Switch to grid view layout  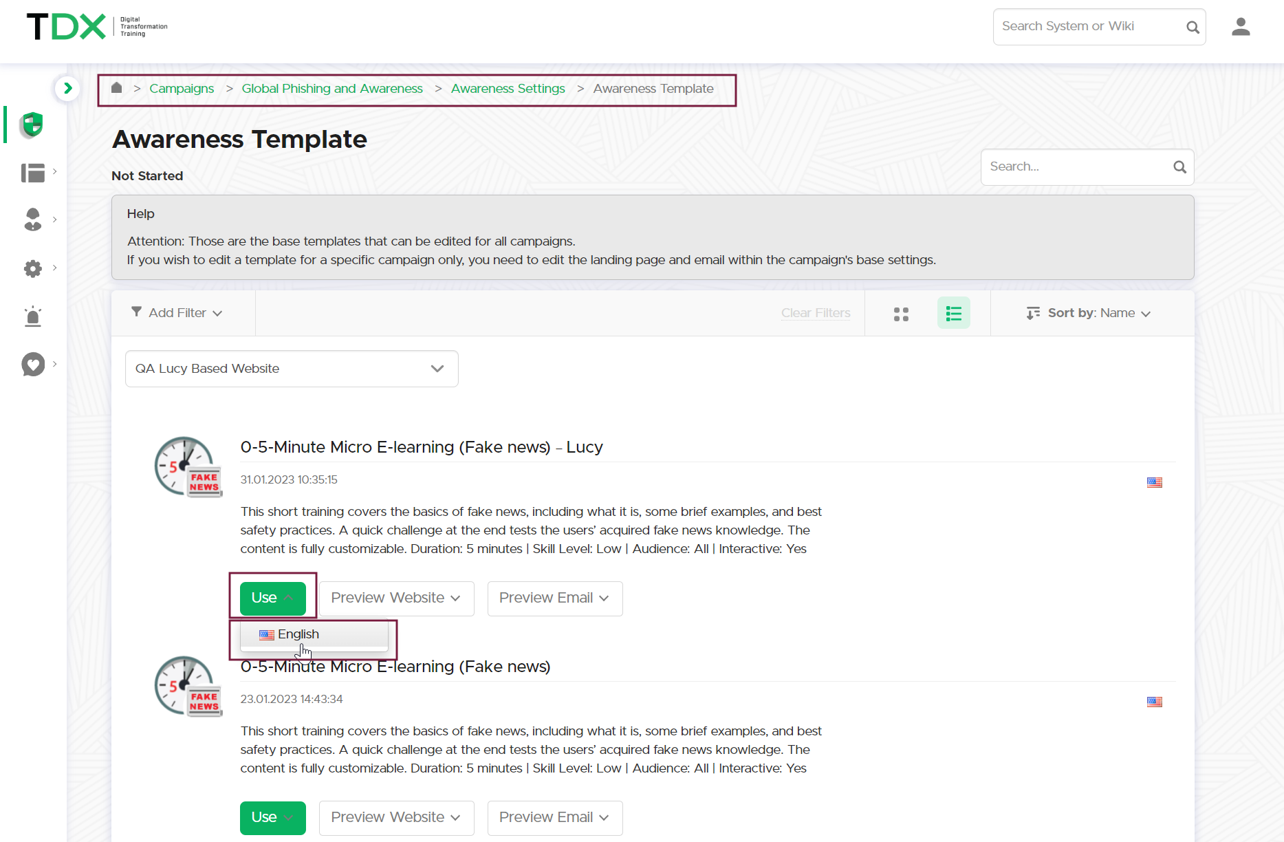(x=901, y=314)
